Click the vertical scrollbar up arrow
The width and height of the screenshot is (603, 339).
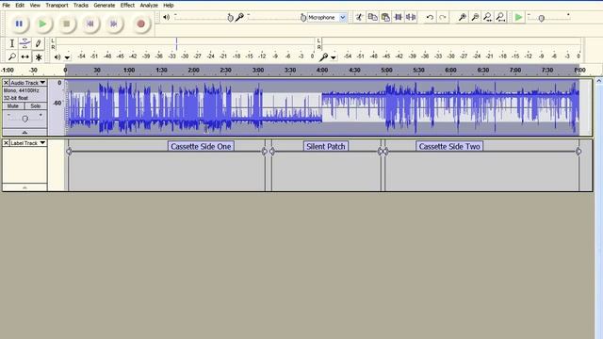tap(598, 81)
